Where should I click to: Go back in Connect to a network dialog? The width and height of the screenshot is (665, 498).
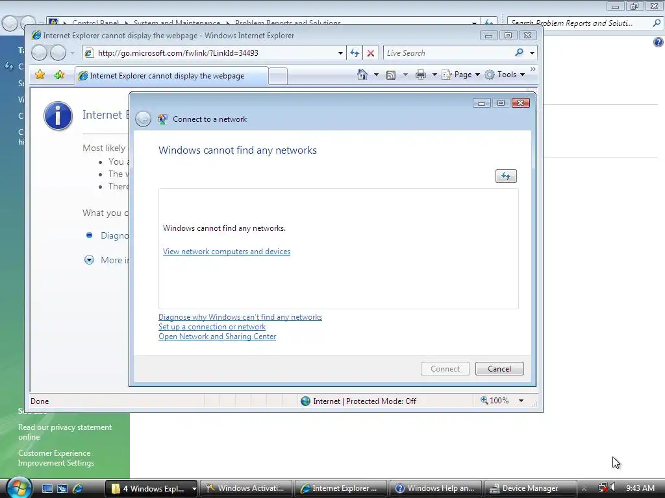pyautogui.click(x=143, y=119)
